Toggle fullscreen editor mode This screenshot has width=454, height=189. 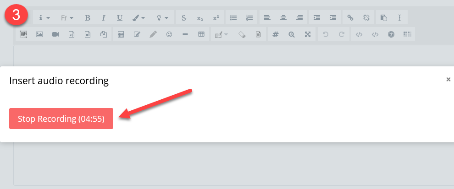pyautogui.click(x=308, y=34)
